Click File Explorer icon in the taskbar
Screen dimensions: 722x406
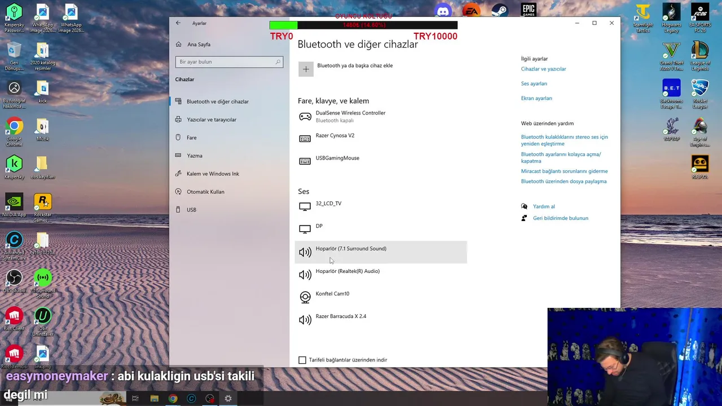pyautogui.click(x=154, y=399)
